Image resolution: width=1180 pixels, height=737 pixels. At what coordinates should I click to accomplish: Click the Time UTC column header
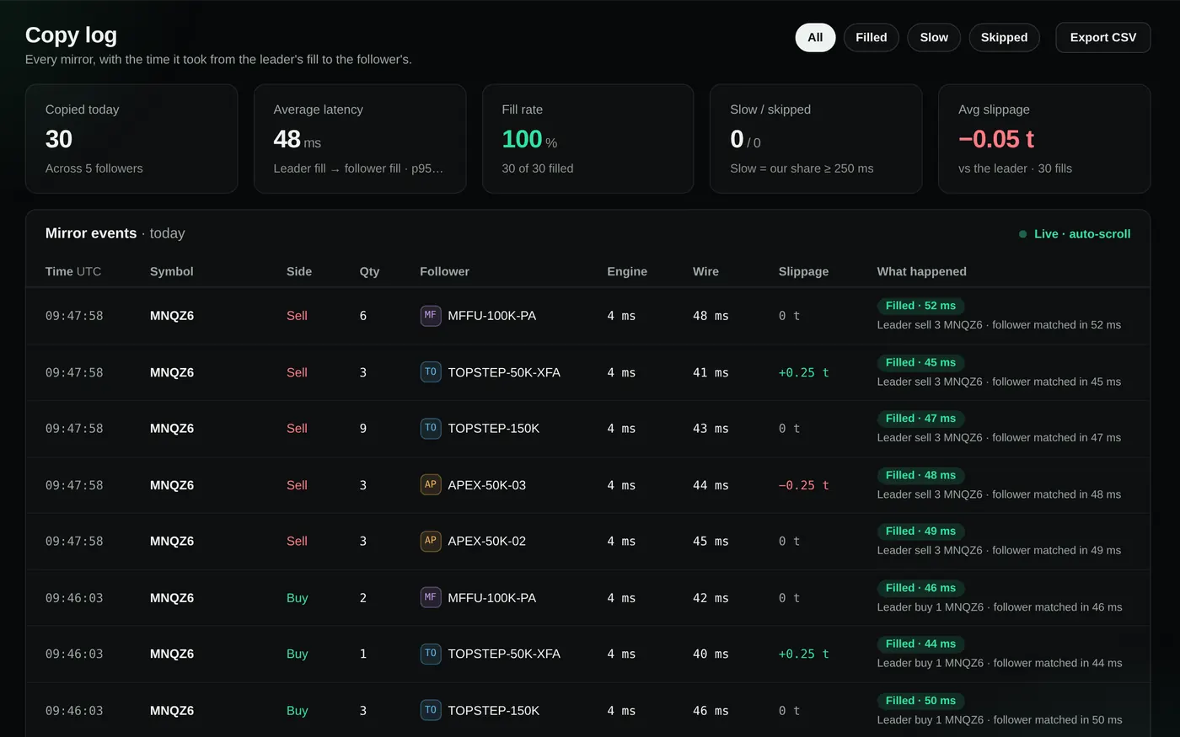tap(73, 271)
